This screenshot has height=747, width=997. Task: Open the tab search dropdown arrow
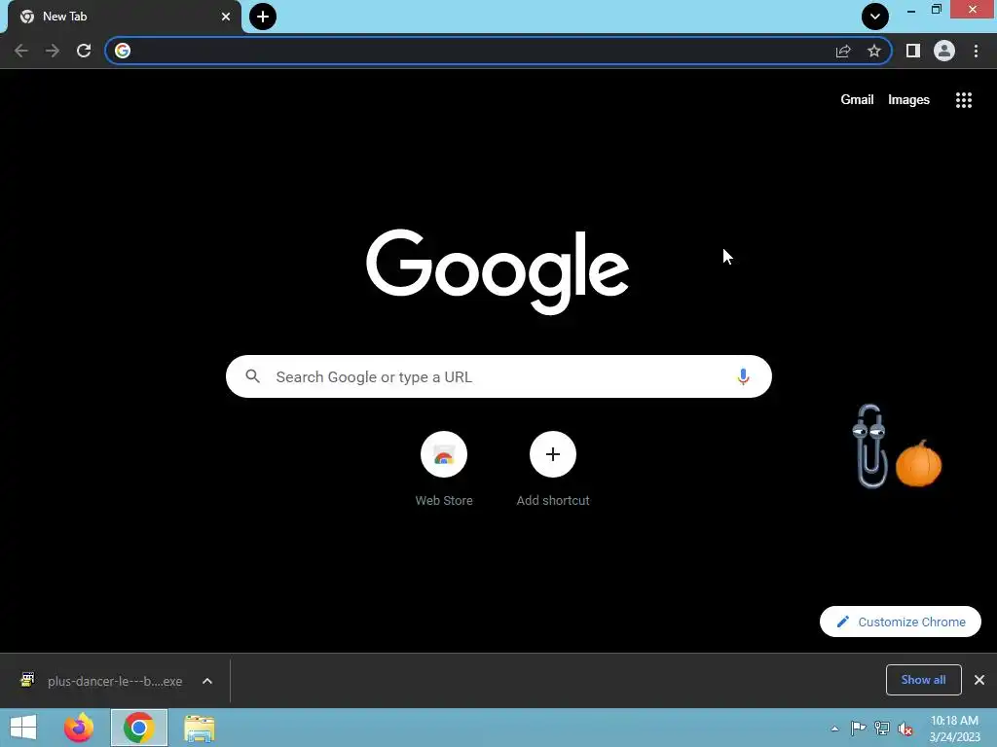coord(875,17)
